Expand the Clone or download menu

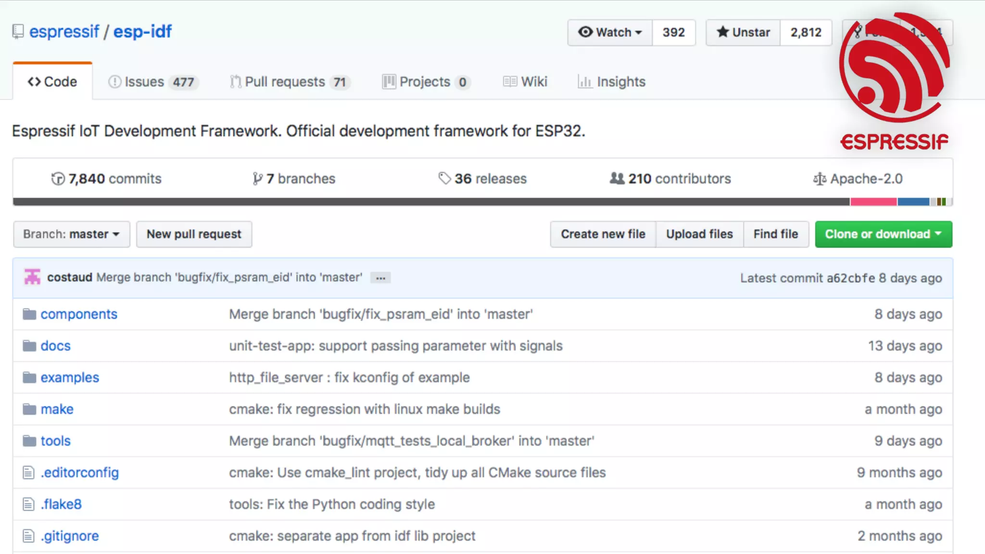coord(883,234)
